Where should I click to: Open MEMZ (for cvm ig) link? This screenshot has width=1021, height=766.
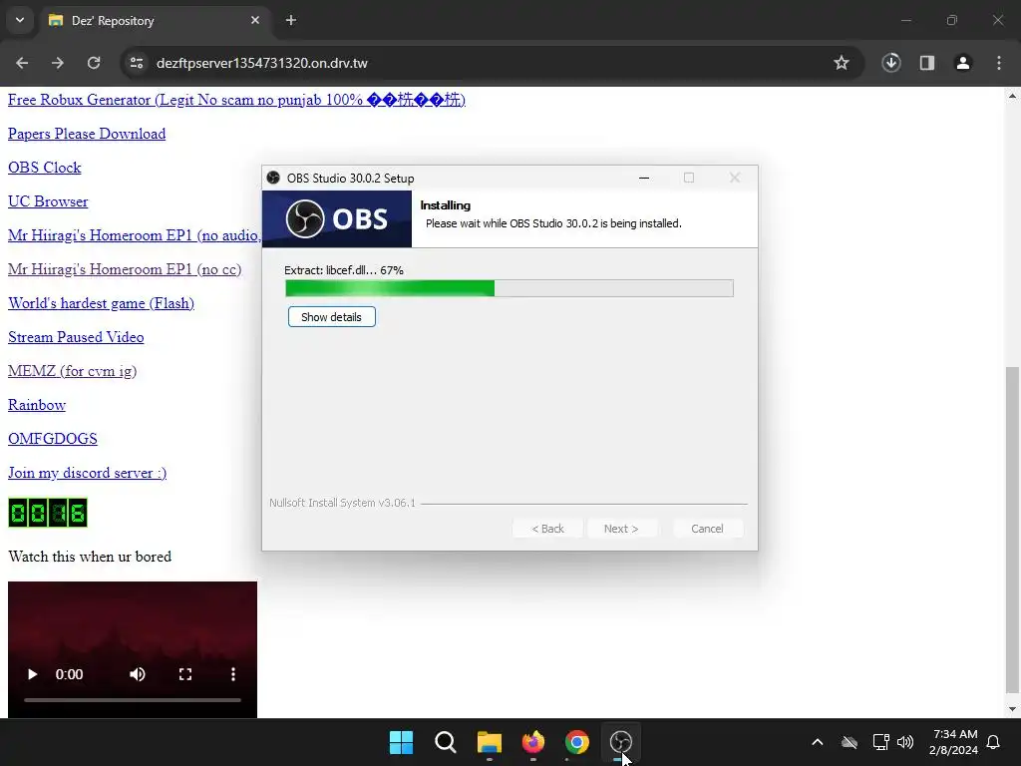72,371
